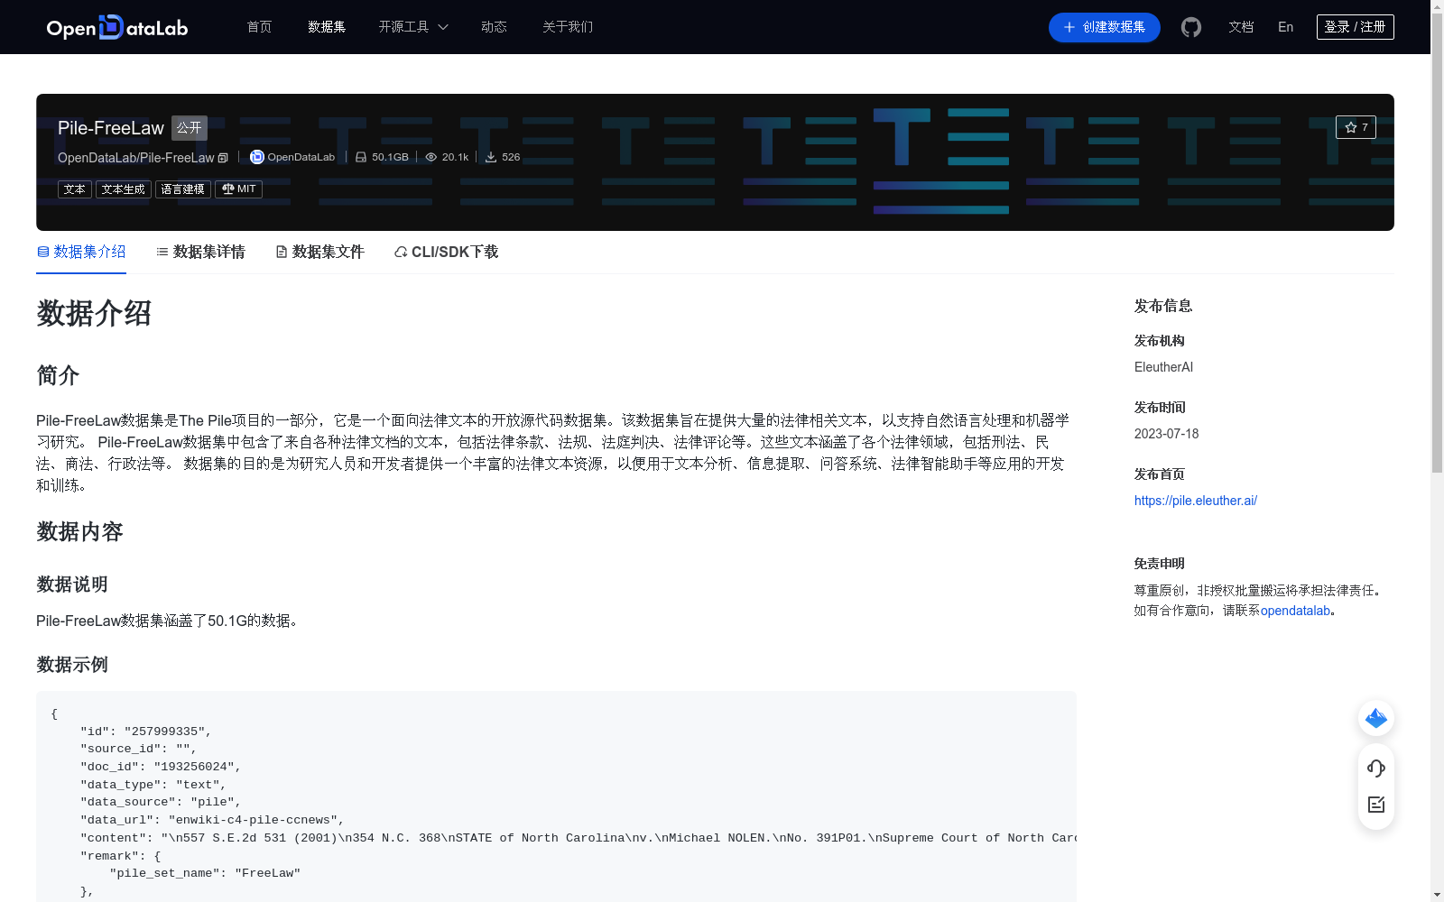Click the Pile-FreeLaw dataset title

point(111,128)
